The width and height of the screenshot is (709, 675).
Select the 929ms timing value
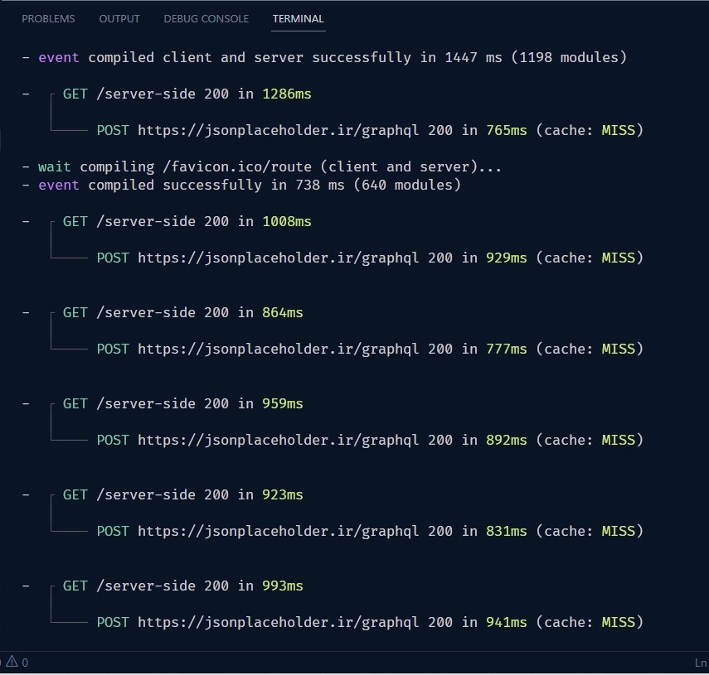[506, 258]
